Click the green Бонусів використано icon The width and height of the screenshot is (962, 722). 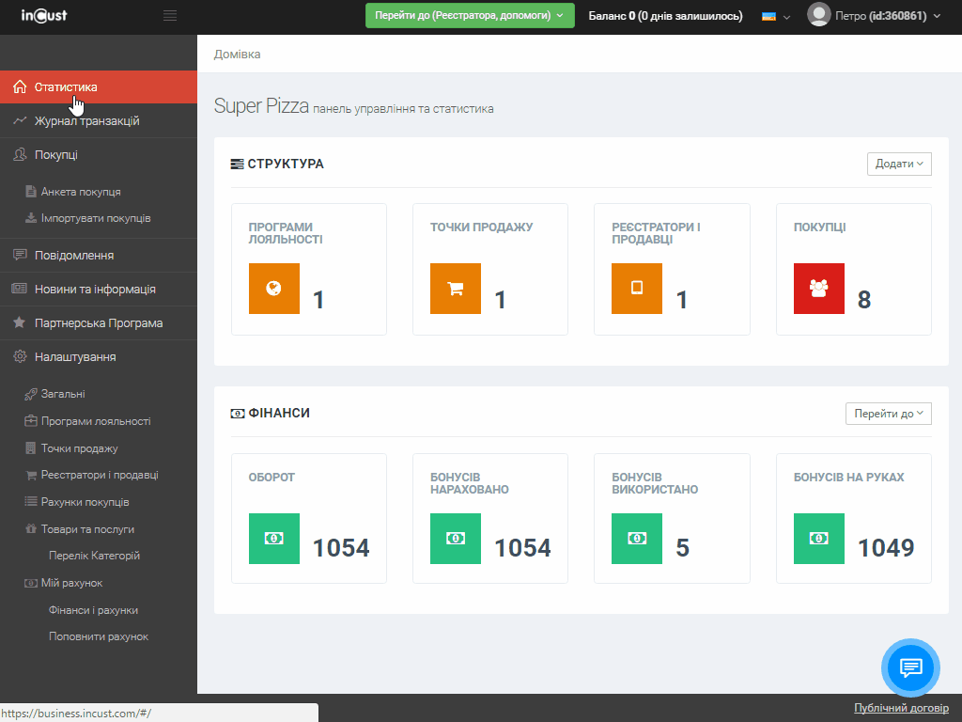point(637,539)
